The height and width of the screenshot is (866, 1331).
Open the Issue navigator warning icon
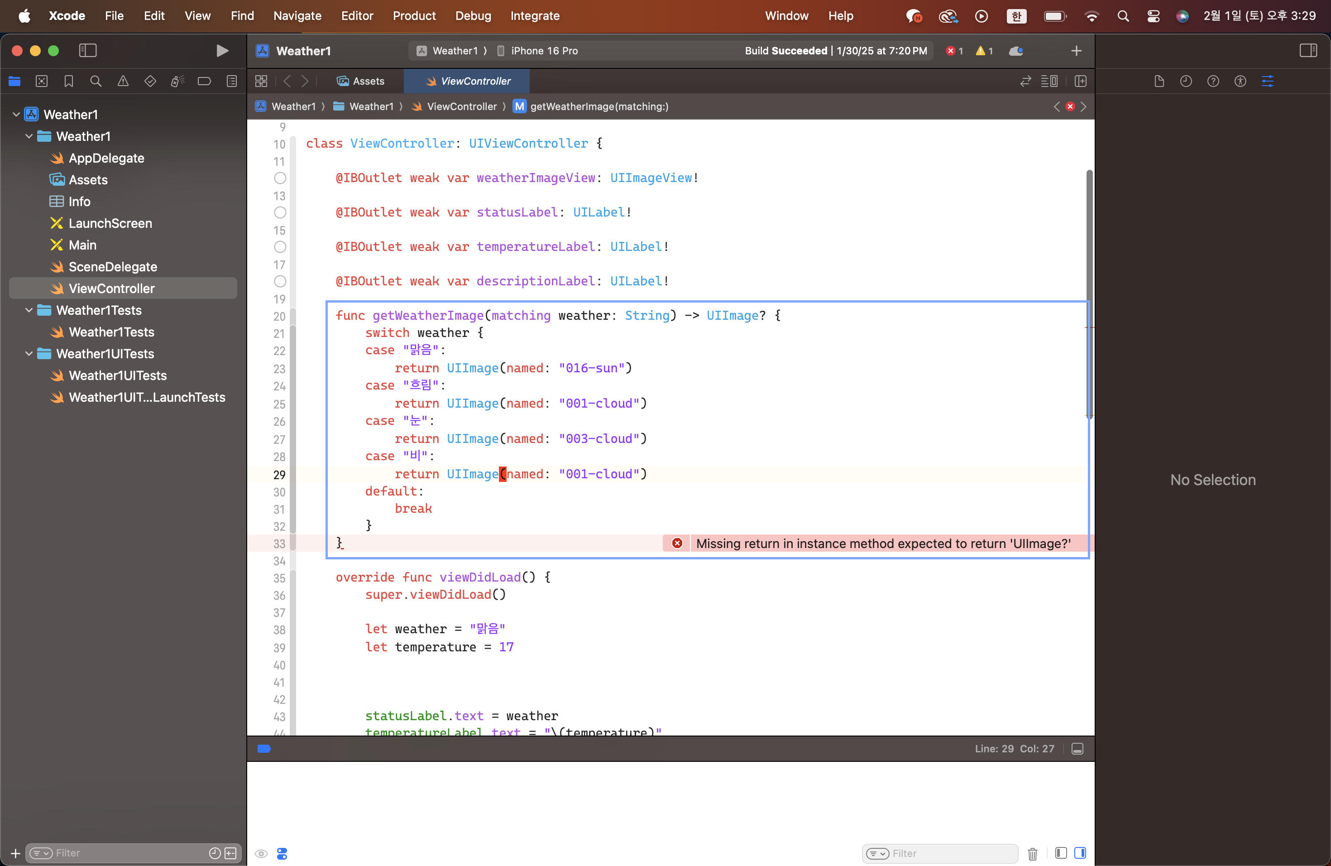point(123,82)
